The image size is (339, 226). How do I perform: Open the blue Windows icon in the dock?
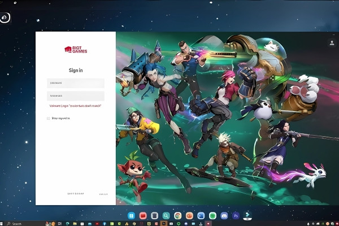point(131,215)
